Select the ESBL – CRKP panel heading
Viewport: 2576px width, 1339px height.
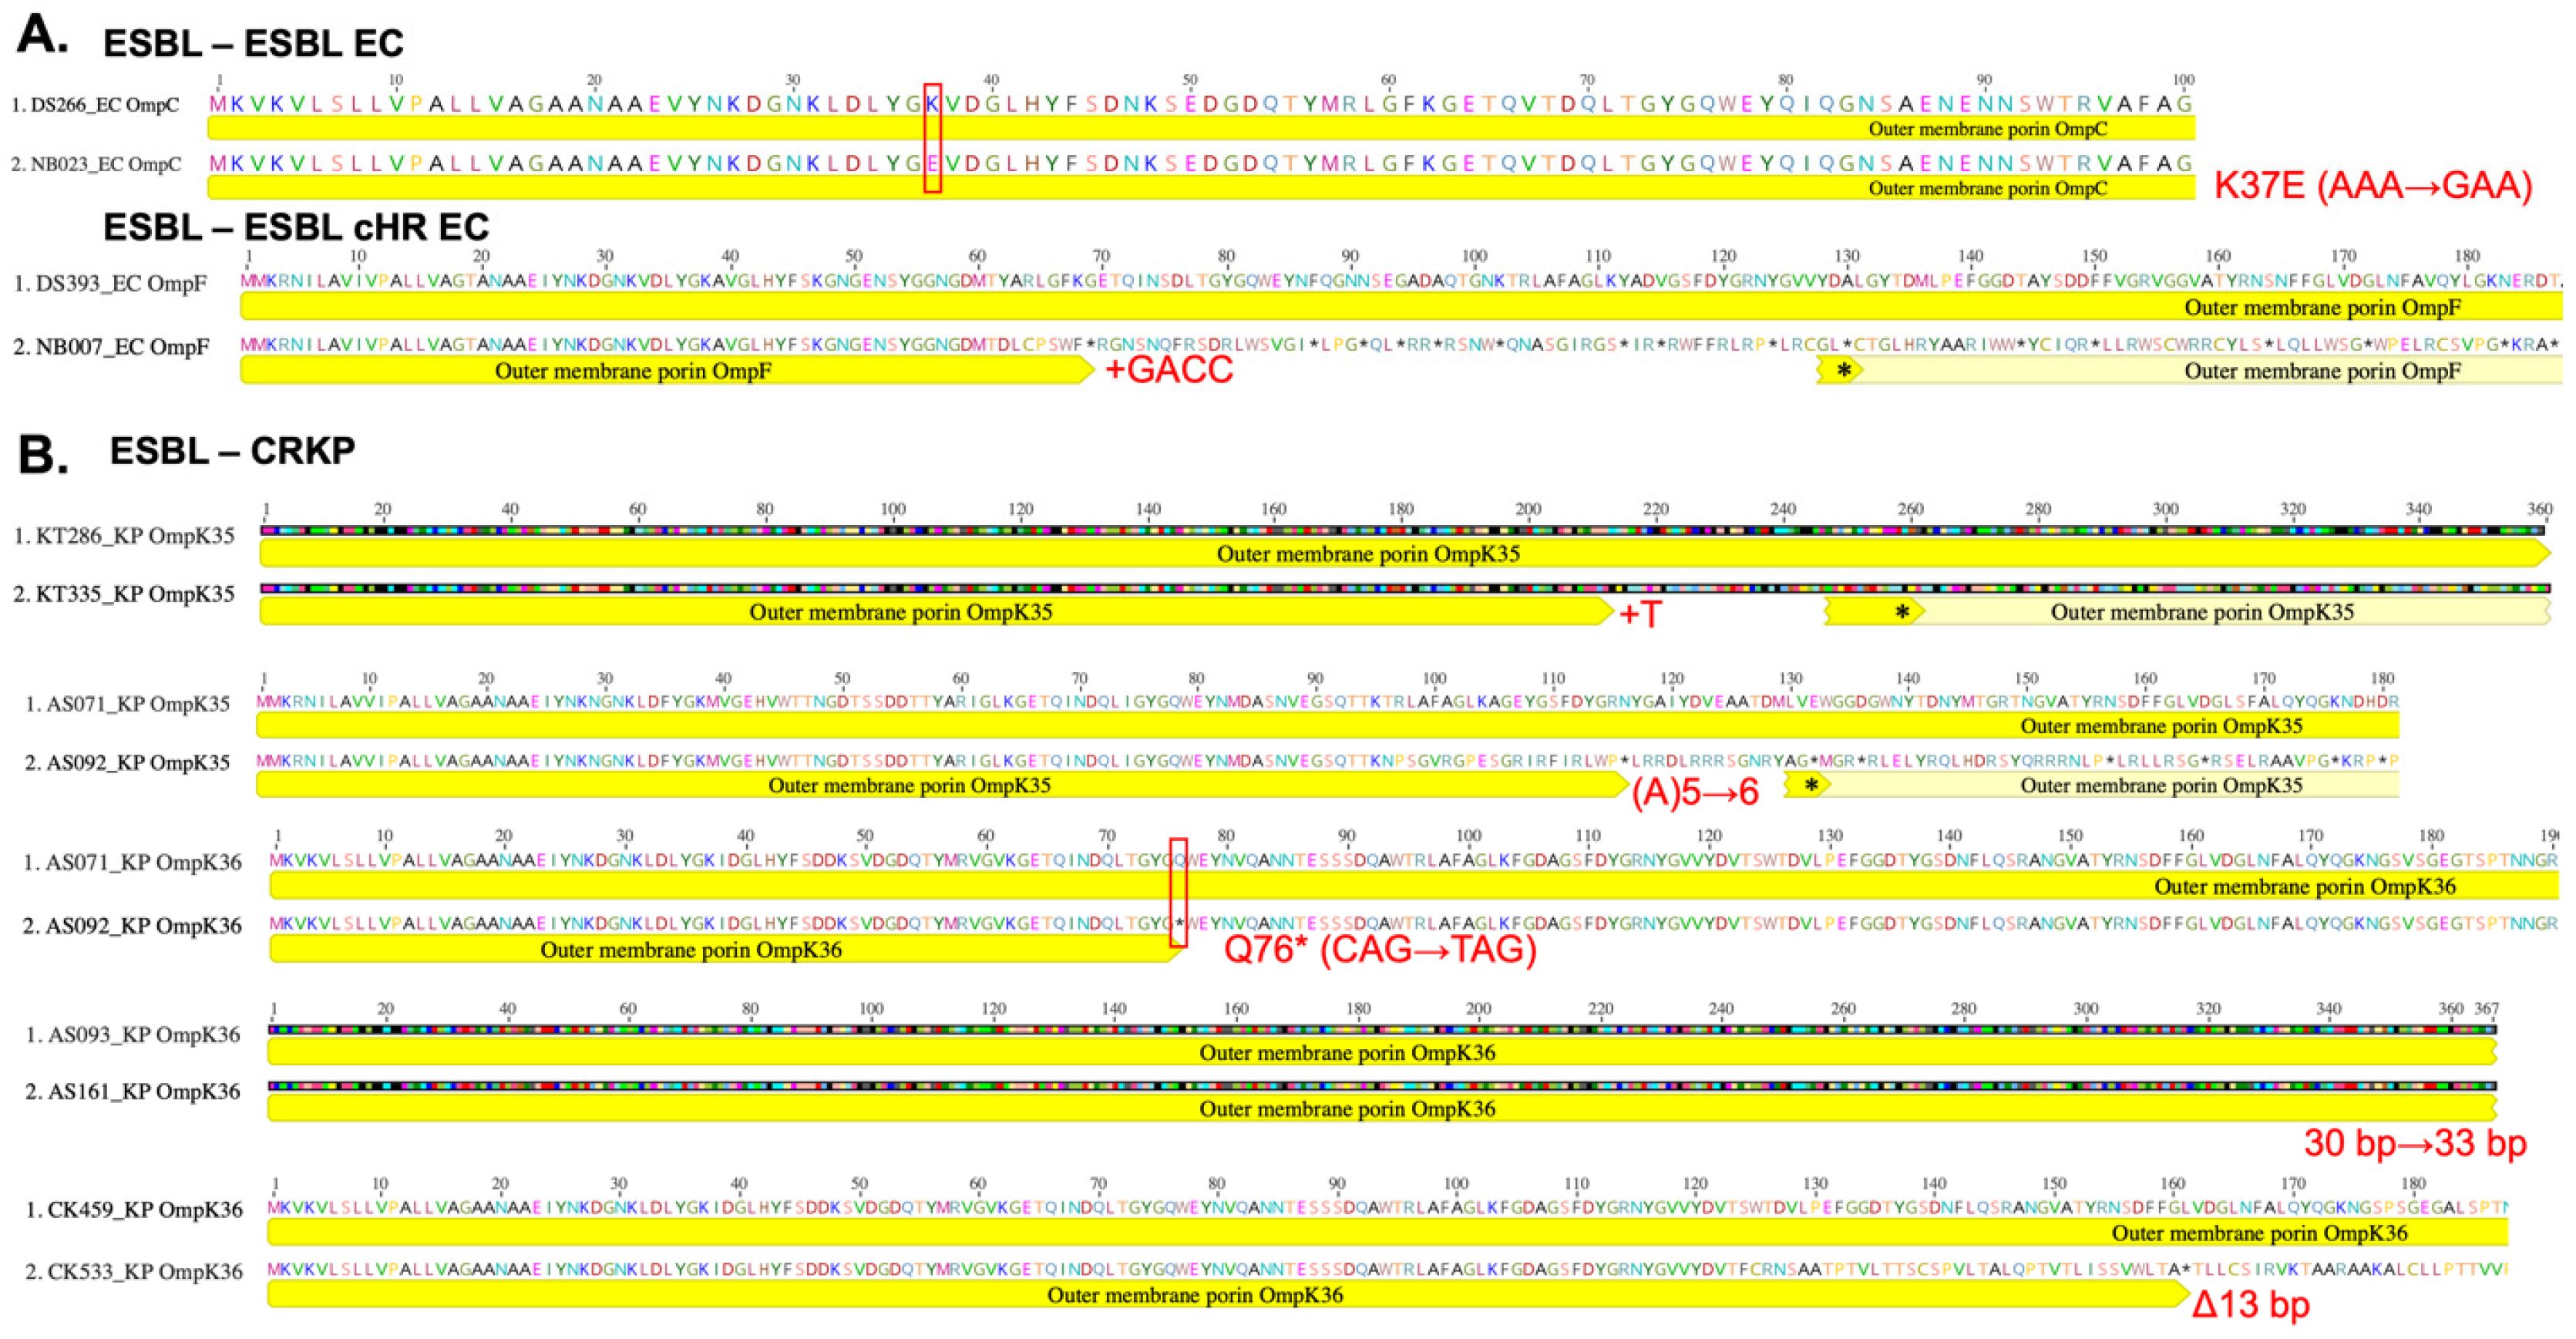232,451
